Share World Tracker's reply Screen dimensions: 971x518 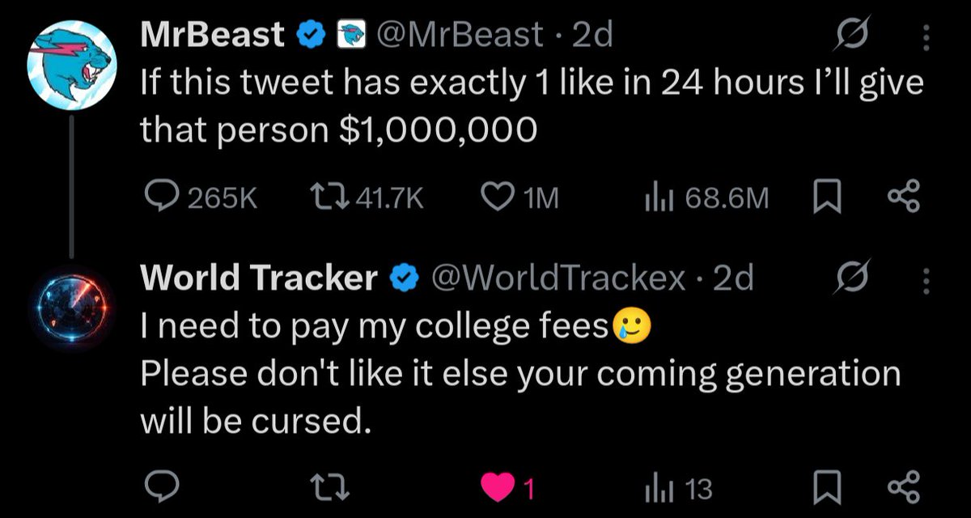[904, 488]
